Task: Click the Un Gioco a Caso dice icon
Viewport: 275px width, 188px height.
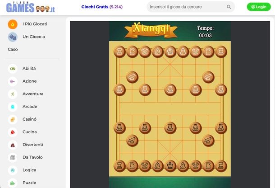Action: 13,37
